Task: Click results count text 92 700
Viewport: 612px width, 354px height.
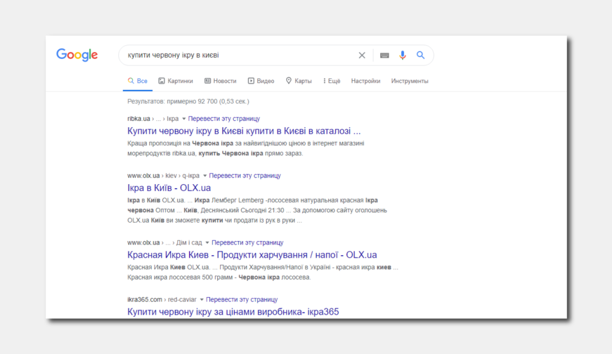Action: 188,101
